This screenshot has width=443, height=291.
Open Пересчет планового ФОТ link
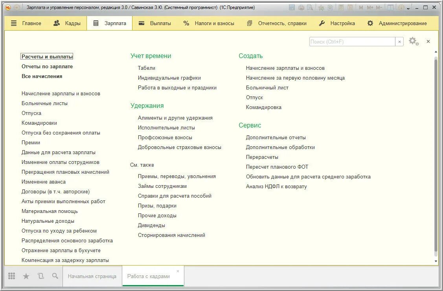(277, 167)
